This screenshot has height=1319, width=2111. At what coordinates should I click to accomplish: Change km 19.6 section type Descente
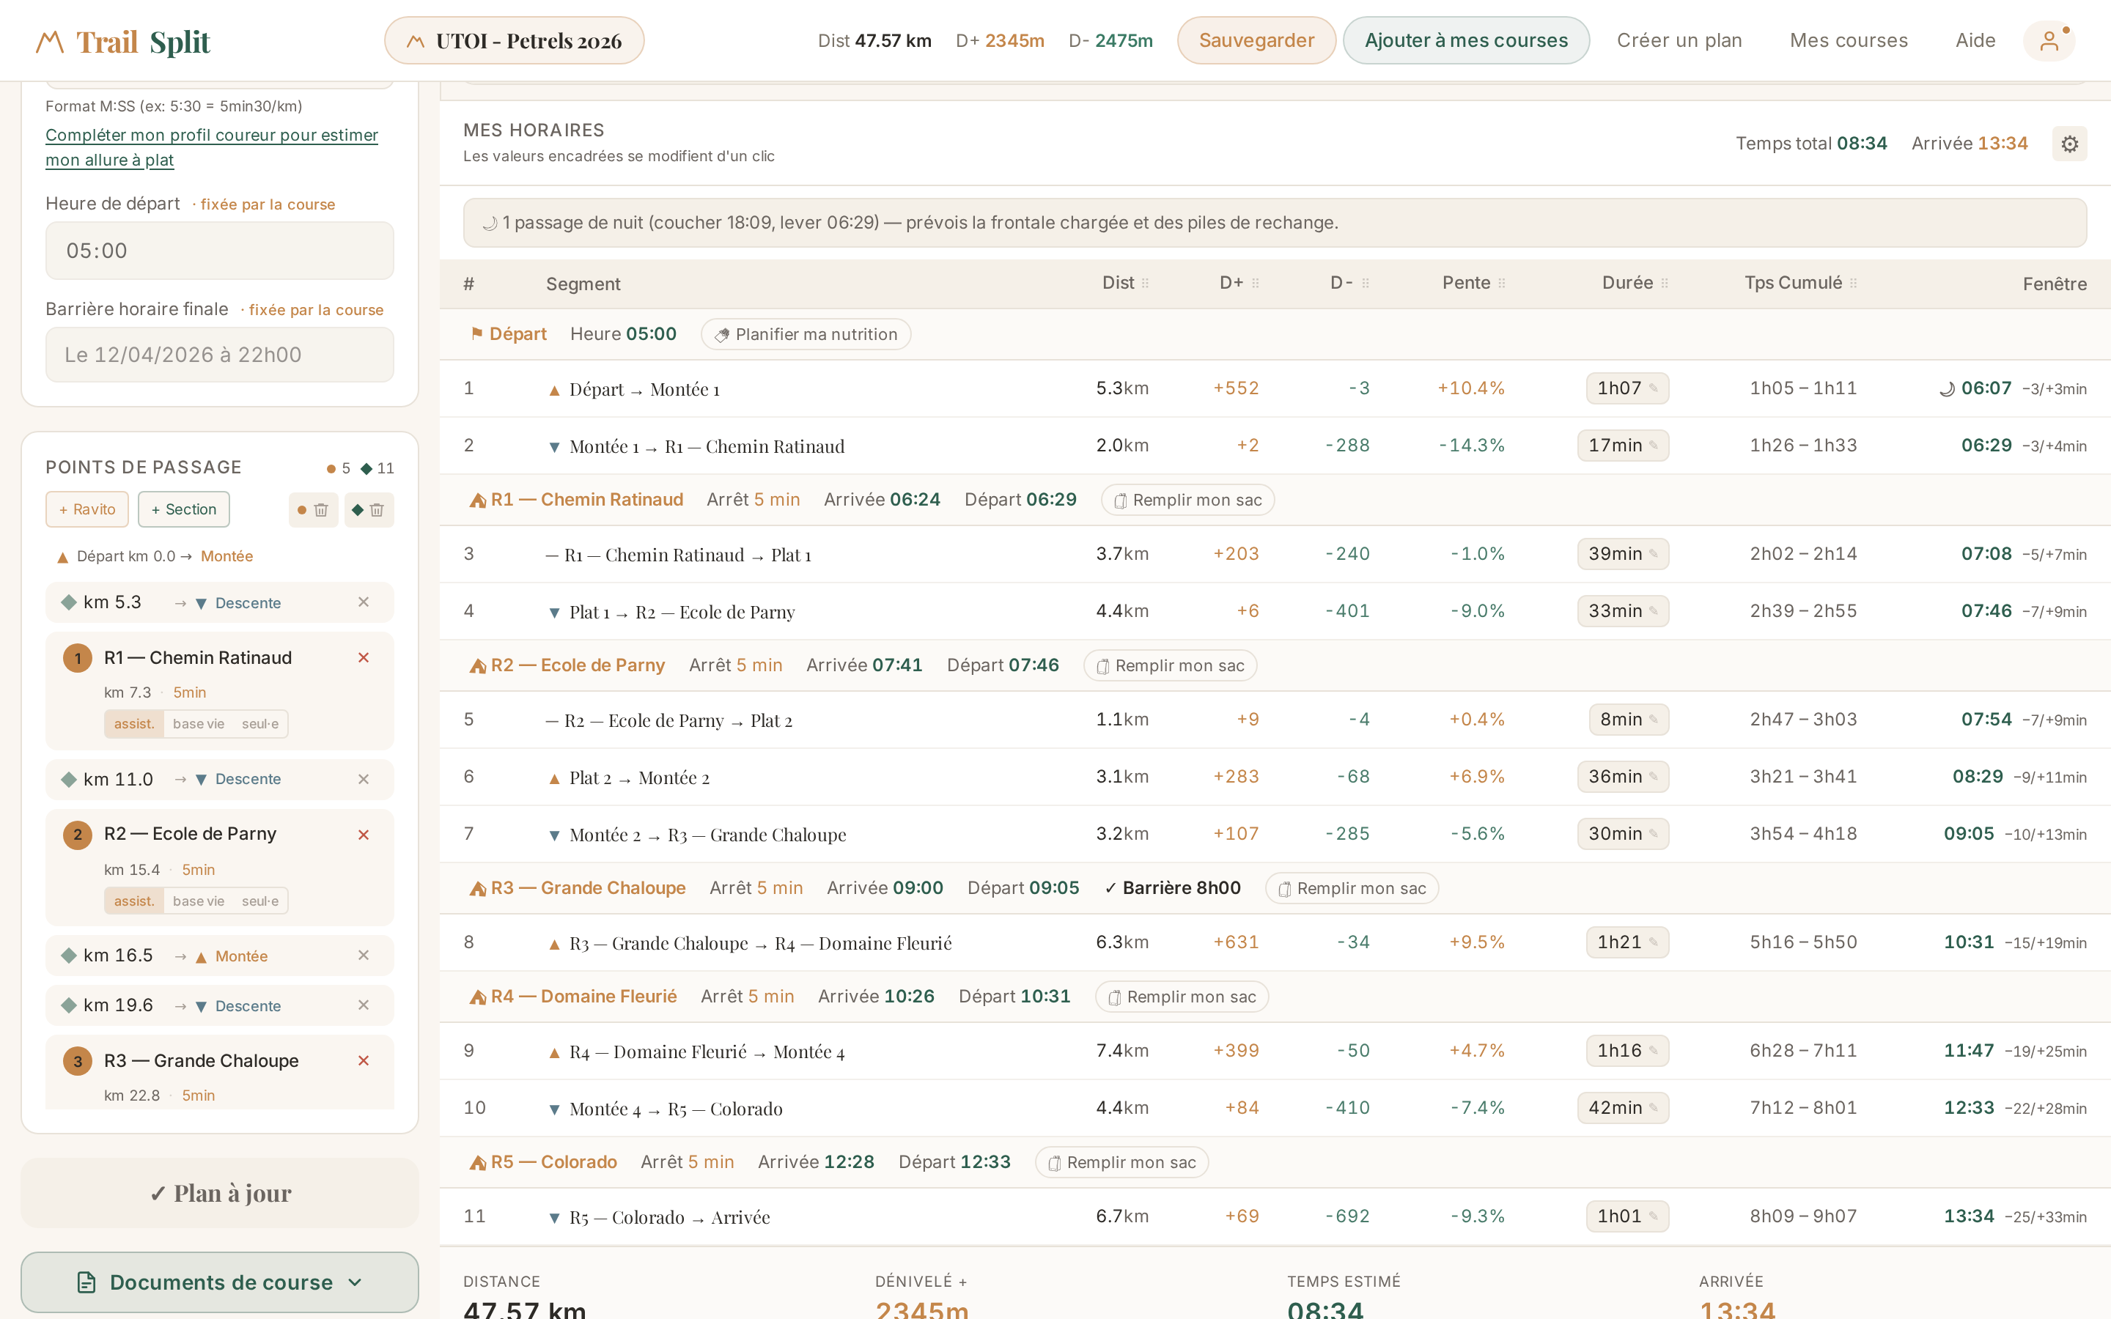(x=238, y=1006)
